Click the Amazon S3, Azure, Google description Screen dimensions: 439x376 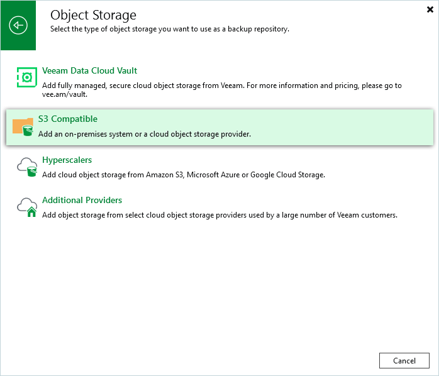(x=183, y=175)
